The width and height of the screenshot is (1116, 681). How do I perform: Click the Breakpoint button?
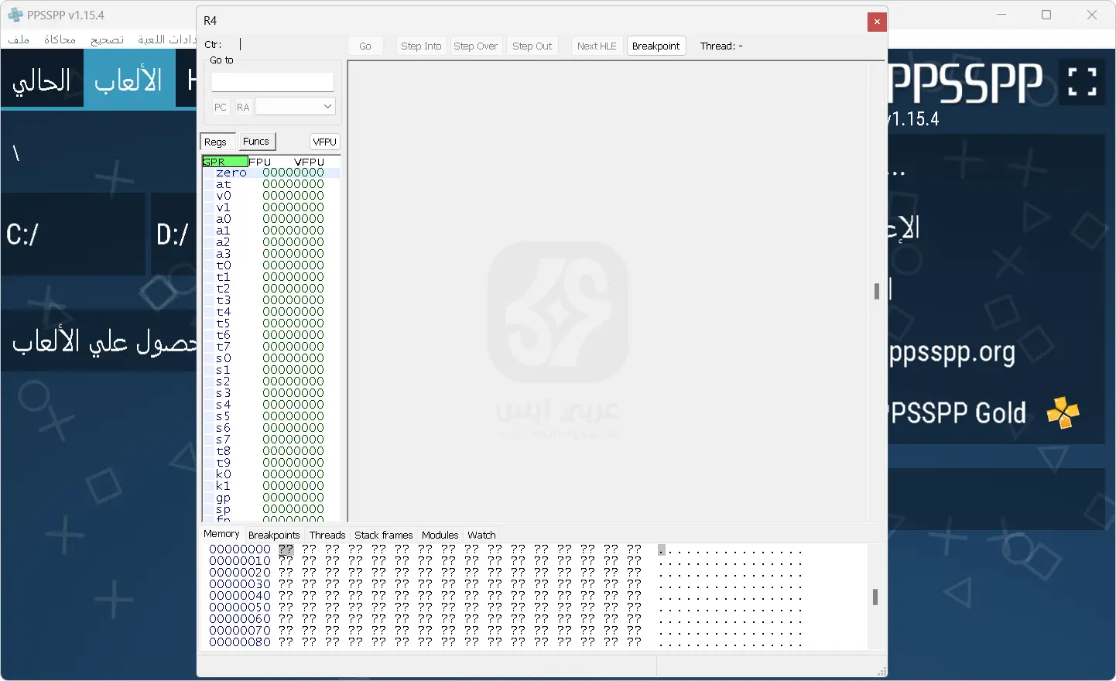[x=656, y=46]
